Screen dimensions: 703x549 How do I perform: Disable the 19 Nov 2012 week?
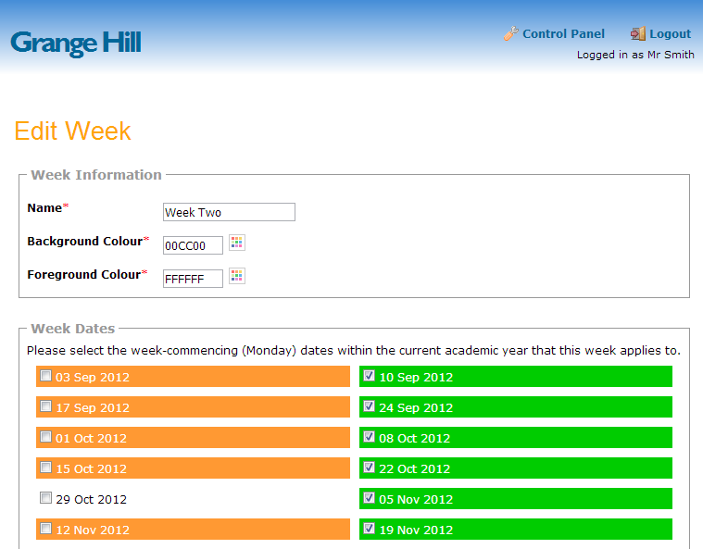click(x=370, y=529)
